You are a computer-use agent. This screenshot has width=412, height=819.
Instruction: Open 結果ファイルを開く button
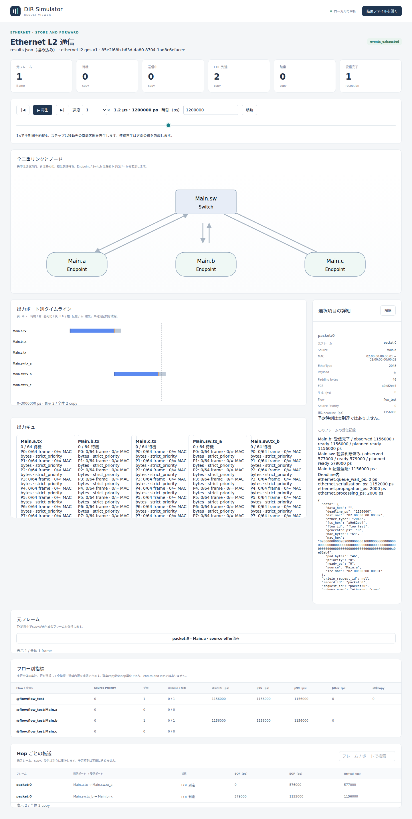coord(381,11)
